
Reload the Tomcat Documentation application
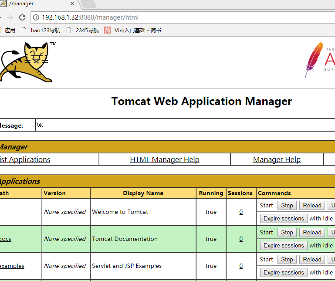[x=312, y=232]
